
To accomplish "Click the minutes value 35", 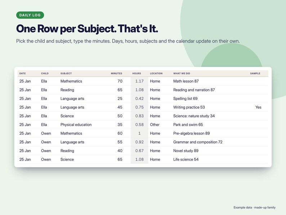I will pos(120,124).
